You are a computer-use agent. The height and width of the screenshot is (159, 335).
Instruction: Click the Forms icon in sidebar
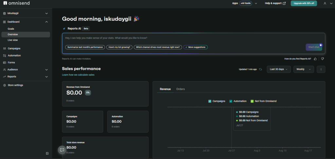point(5,63)
